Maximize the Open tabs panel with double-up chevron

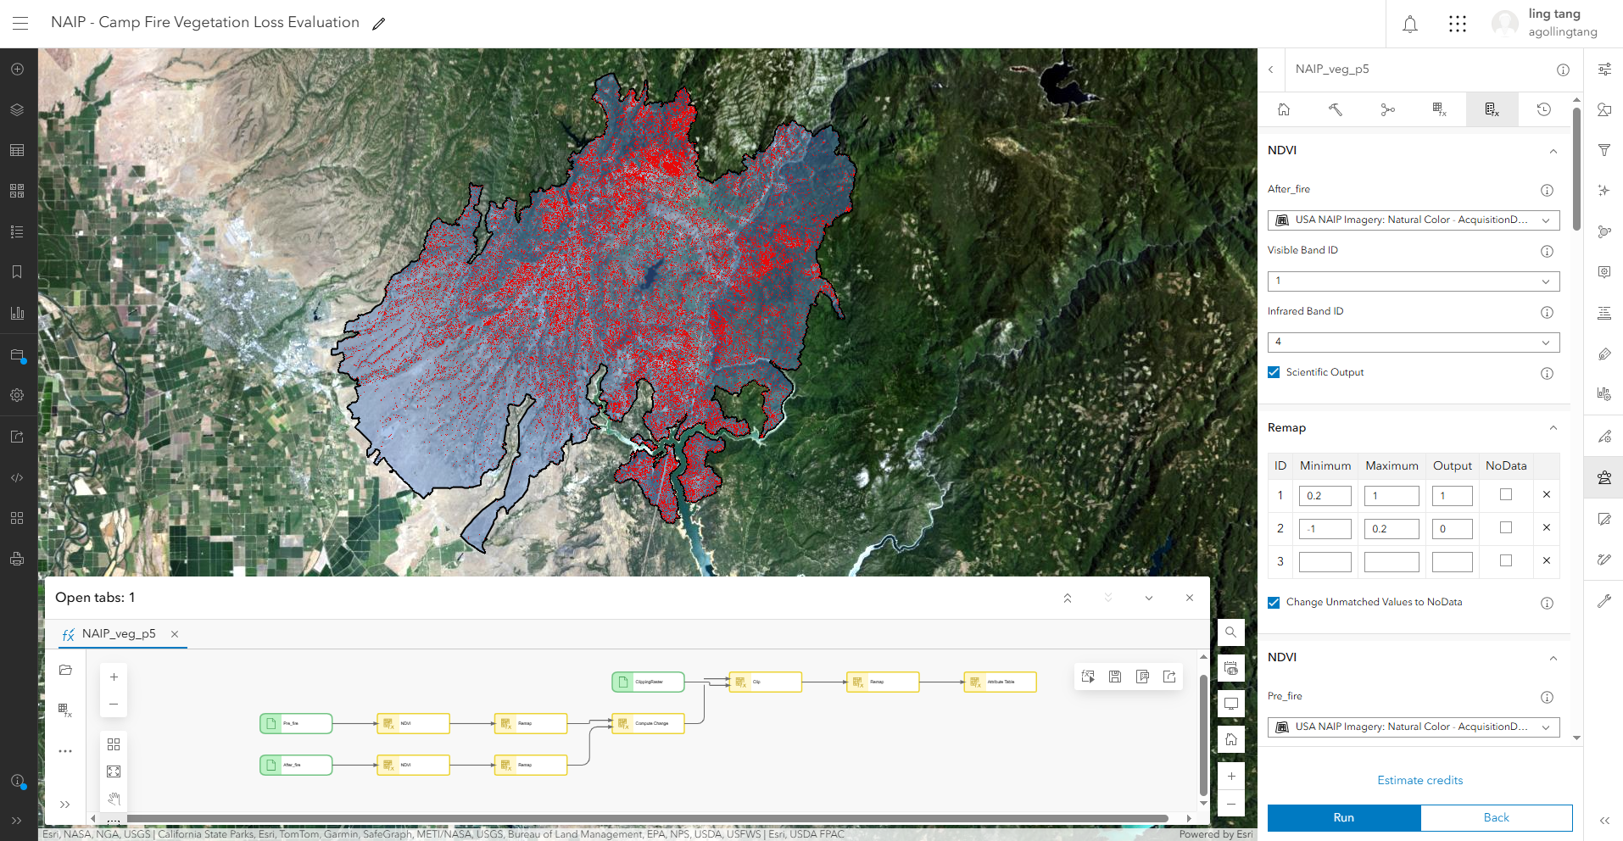pos(1068,599)
